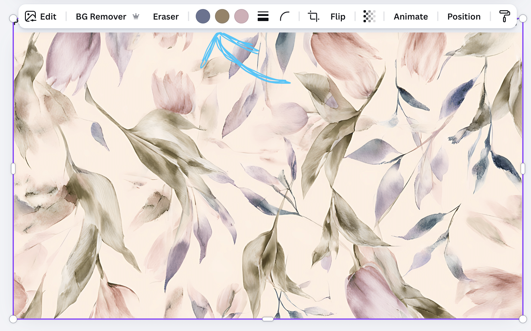Viewport: 531px width, 331px height.
Task: Open the Position panel
Action: tap(463, 17)
